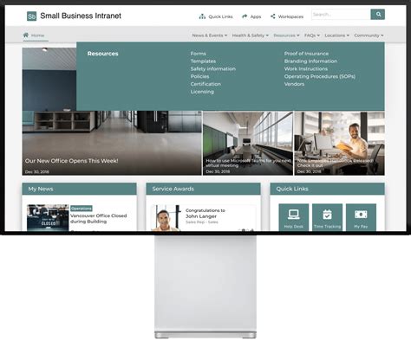This screenshot has height=341, width=411.
Task: Click John Langer's name
Action: click(x=201, y=216)
